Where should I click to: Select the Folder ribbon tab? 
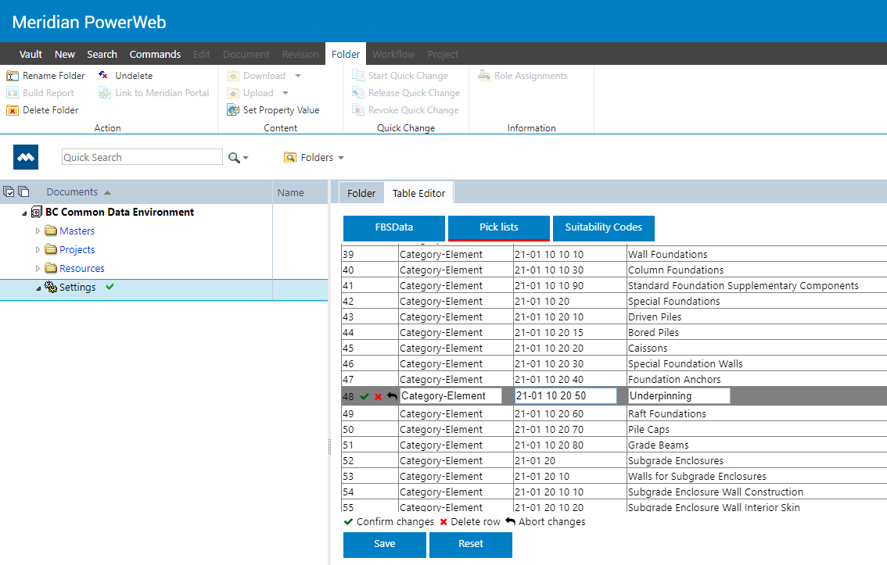pos(346,54)
